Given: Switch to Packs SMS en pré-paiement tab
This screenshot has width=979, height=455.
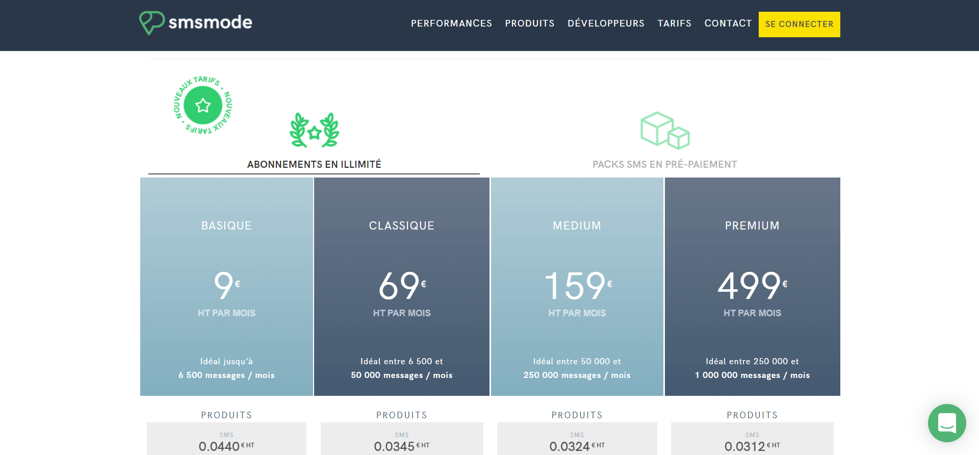Looking at the screenshot, I should 664,164.
